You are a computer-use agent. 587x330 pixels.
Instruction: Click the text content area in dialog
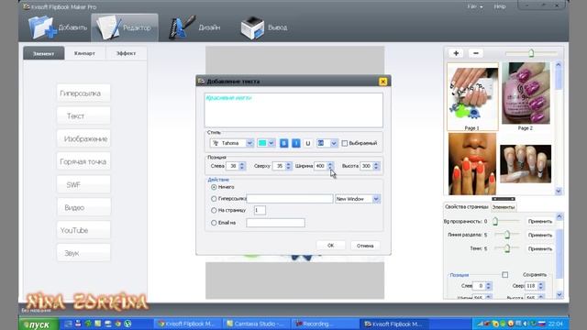click(x=293, y=110)
